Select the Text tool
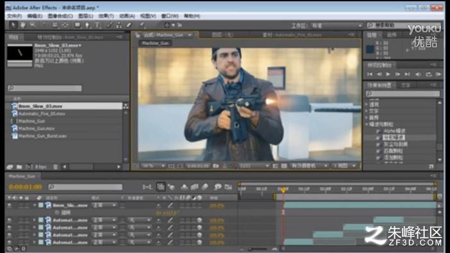The width and height of the screenshot is (450, 253). pyautogui.click(x=97, y=25)
